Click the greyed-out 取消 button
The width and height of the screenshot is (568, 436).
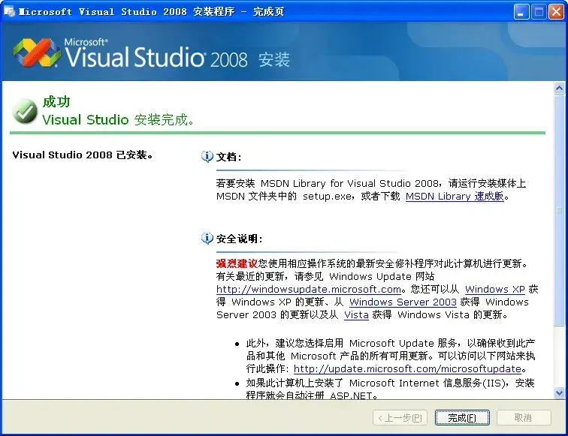(524, 418)
